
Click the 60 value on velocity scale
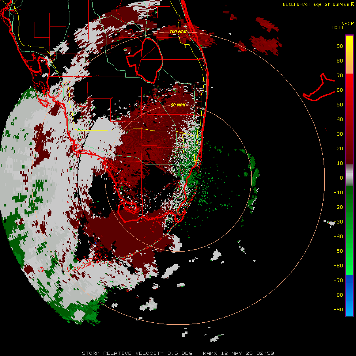coord(340,90)
